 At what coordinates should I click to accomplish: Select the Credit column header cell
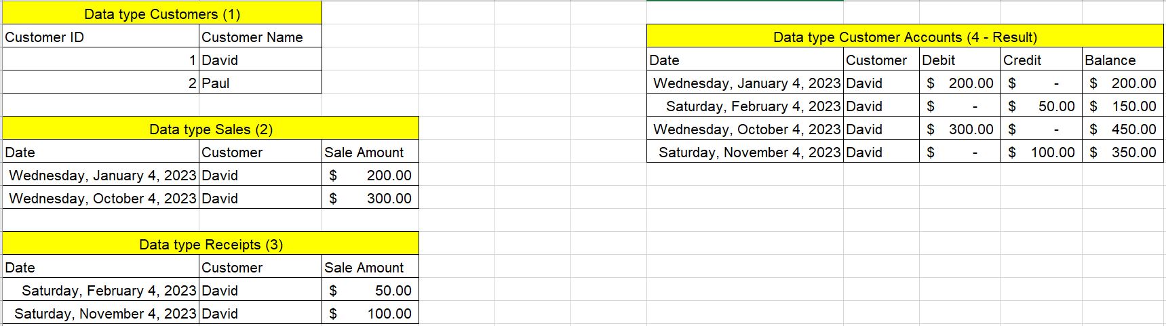pyautogui.click(x=1041, y=60)
